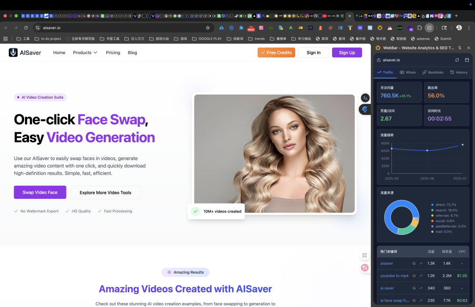Open Pricing page from navigation
475x307 pixels.
113,53
